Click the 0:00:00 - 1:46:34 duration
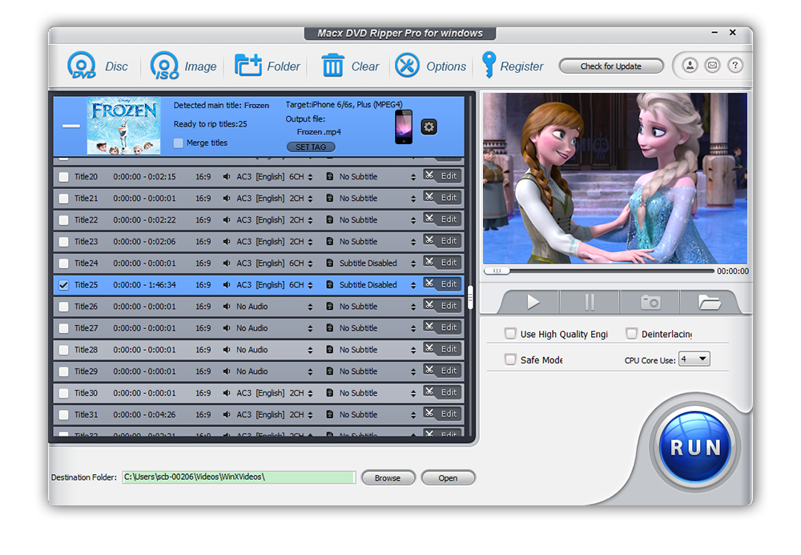Screen dimensions: 801x555 click(144, 285)
